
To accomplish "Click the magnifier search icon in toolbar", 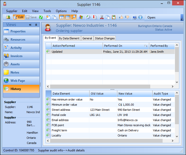I will point(74,17).
